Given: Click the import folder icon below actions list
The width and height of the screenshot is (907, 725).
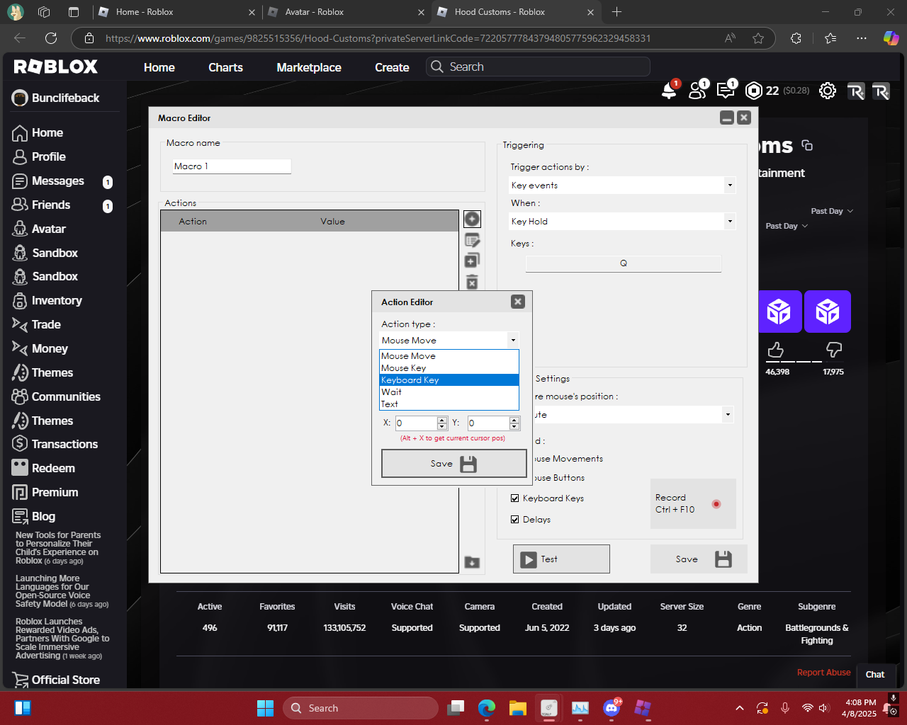Looking at the screenshot, I should (472, 563).
